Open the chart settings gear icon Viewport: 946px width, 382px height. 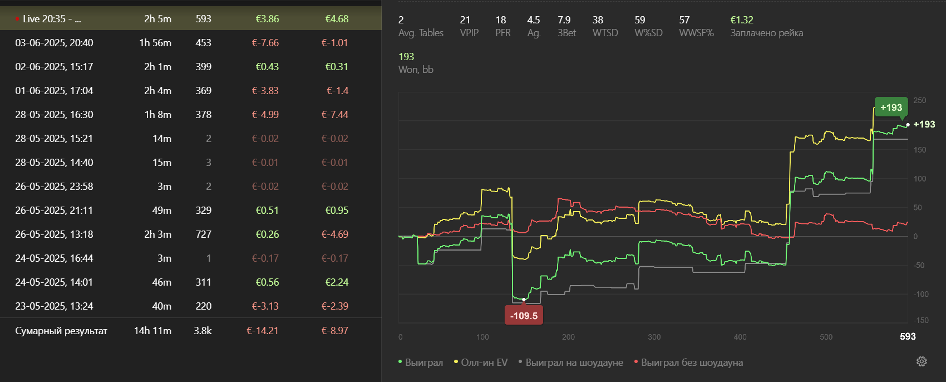click(922, 361)
